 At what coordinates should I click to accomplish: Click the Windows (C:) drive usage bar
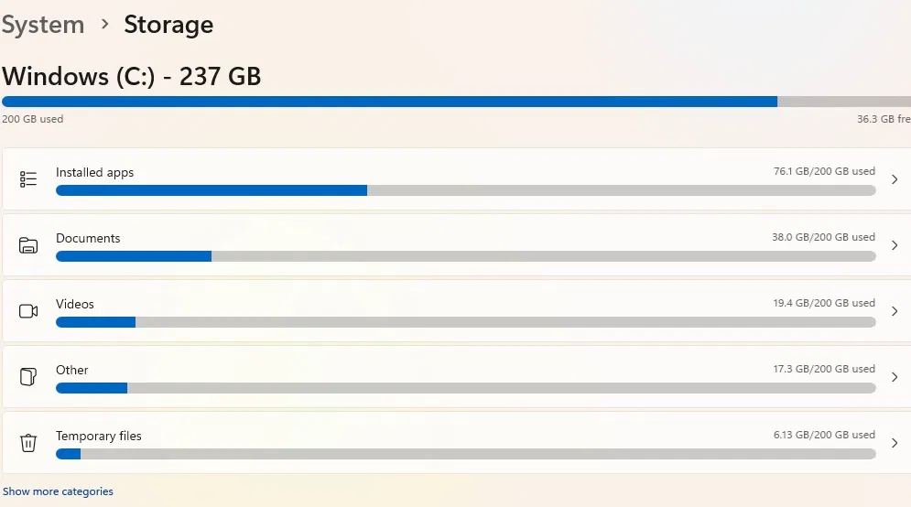click(x=455, y=102)
